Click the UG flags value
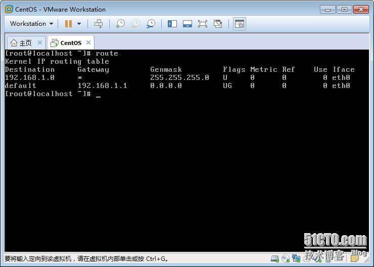This screenshot has width=374, height=267. (227, 85)
